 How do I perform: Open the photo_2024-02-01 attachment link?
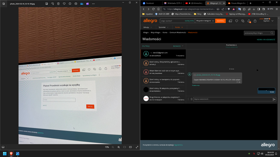[x=208, y=75]
